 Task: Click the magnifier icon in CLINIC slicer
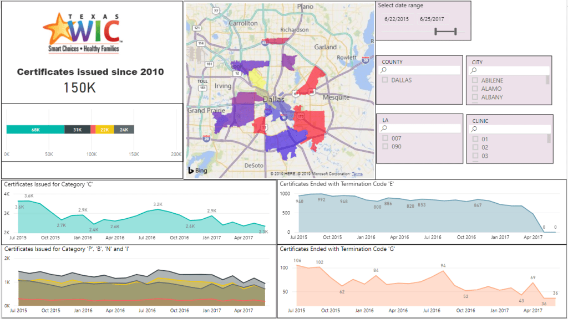(x=475, y=129)
